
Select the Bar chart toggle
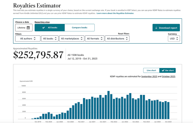point(168,70)
